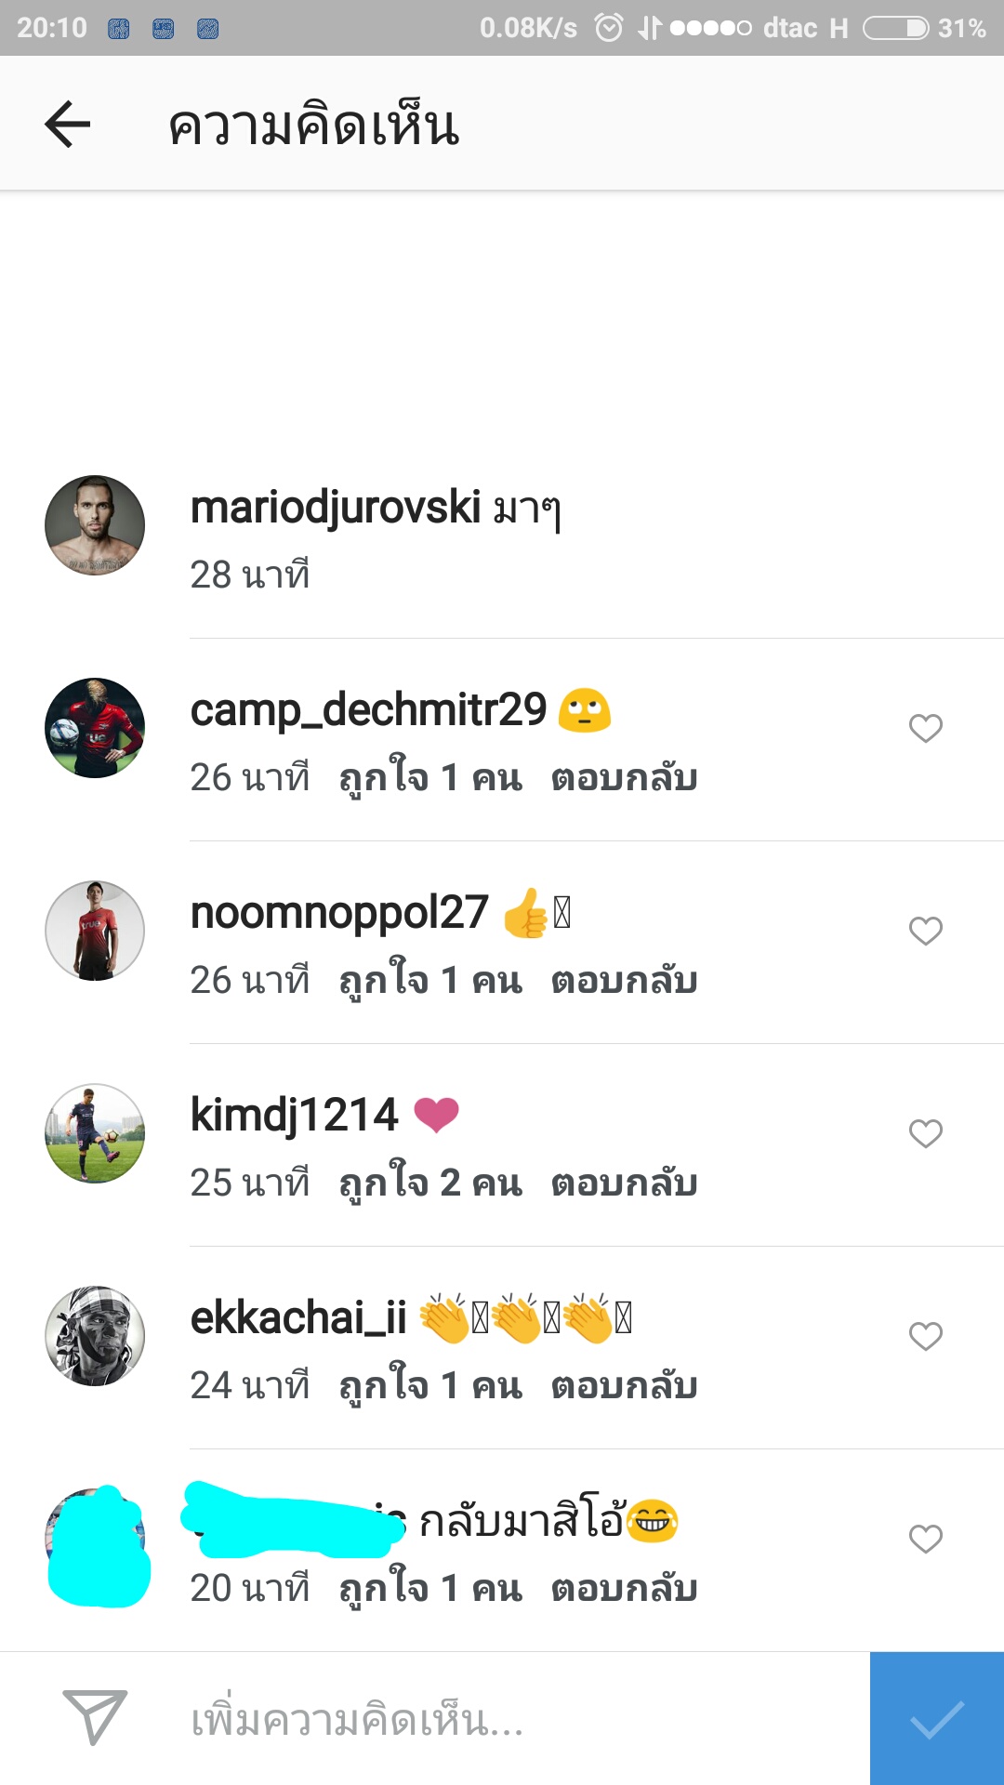Image resolution: width=1004 pixels, height=1785 pixels.
Task: Tap the direct send paper-plane icon
Action: pyautogui.click(x=94, y=1717)
